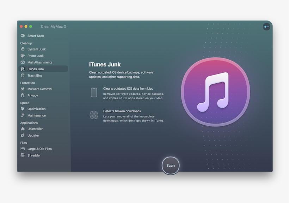Select the iTunes Junk sidebar label

36,69
